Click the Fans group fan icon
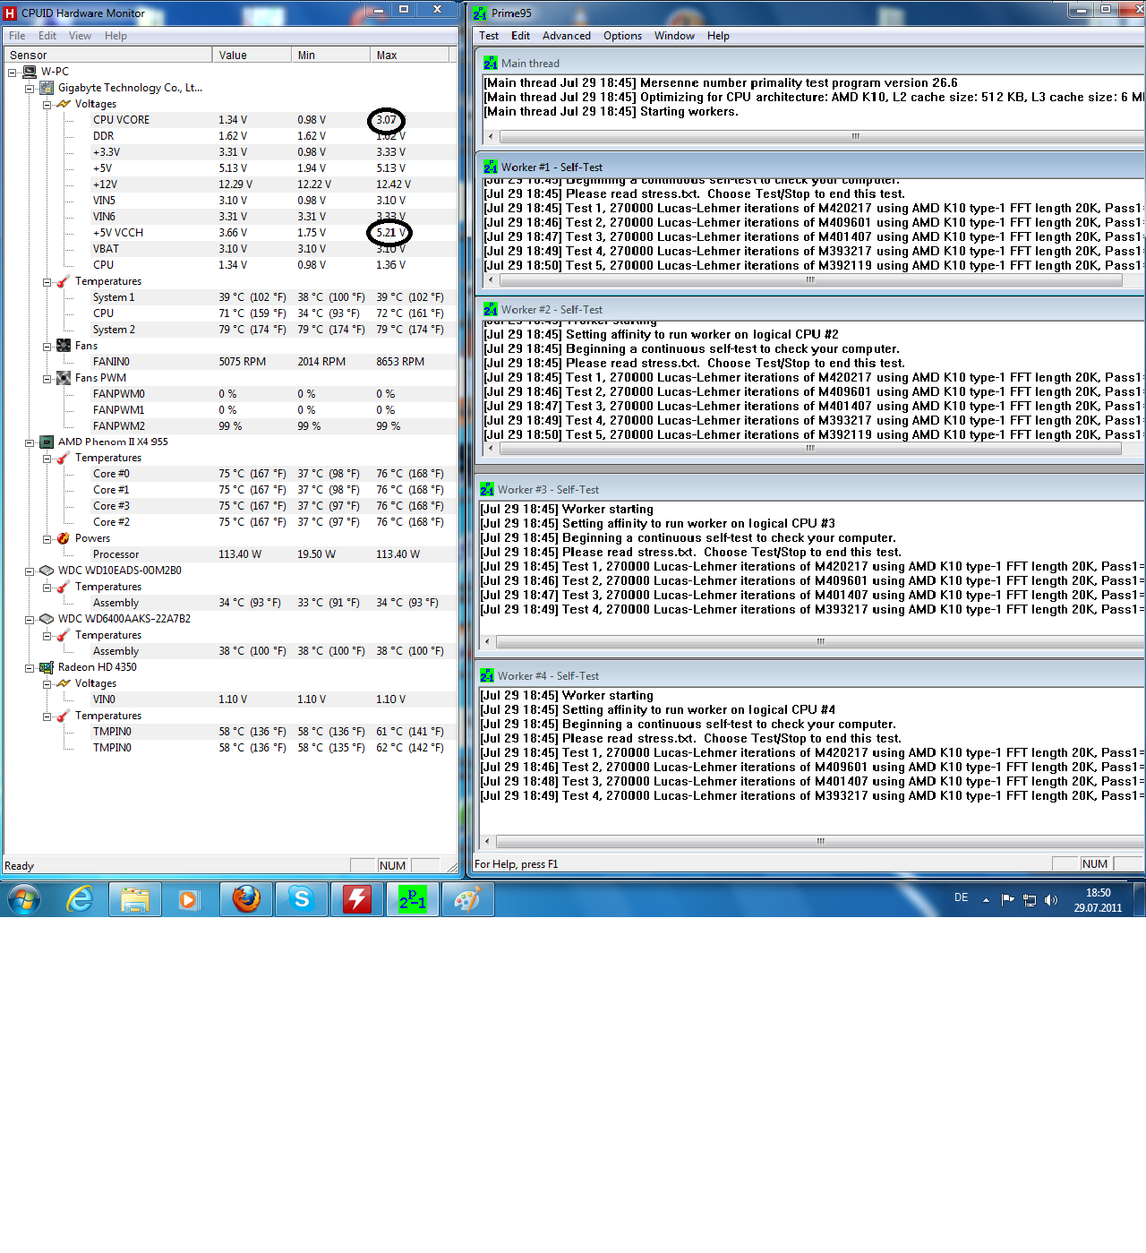The width and height of the screenshot is (1146, 1253). [64, 346]
